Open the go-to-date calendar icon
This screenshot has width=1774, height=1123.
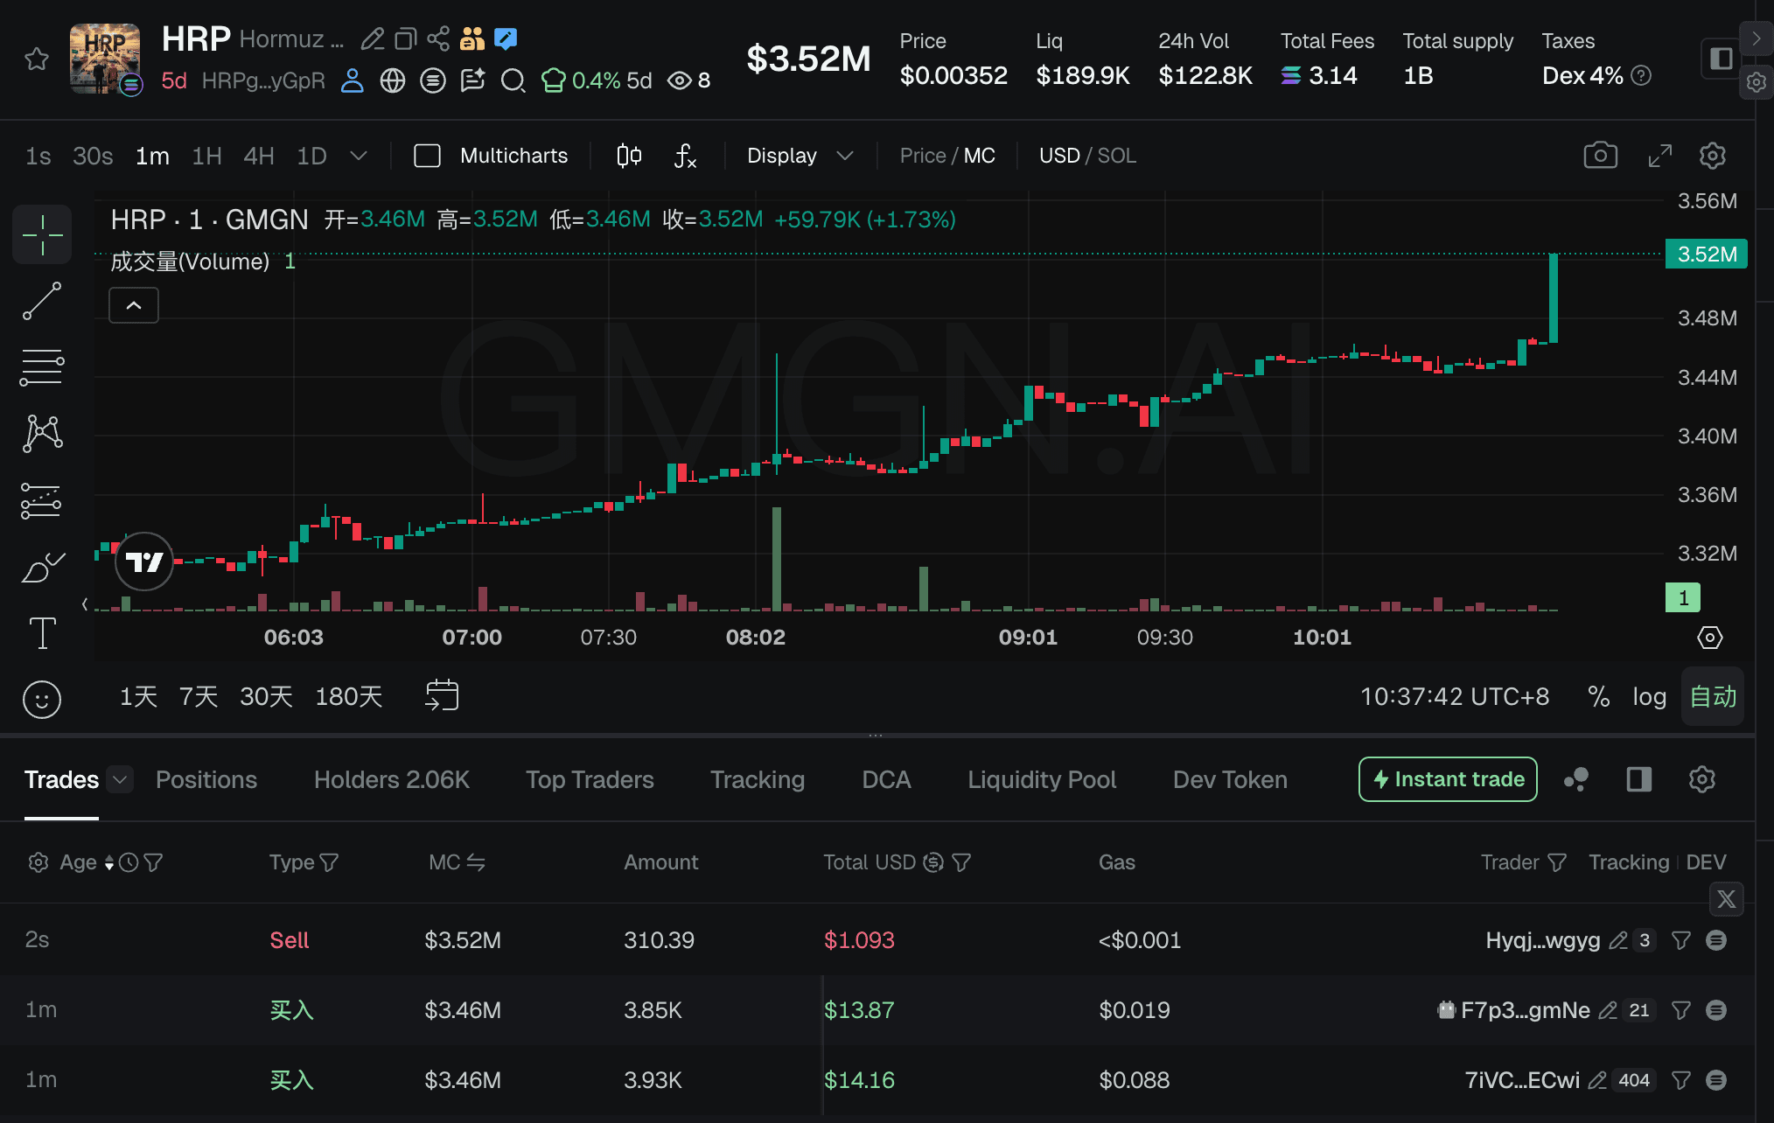pos(442,696)
